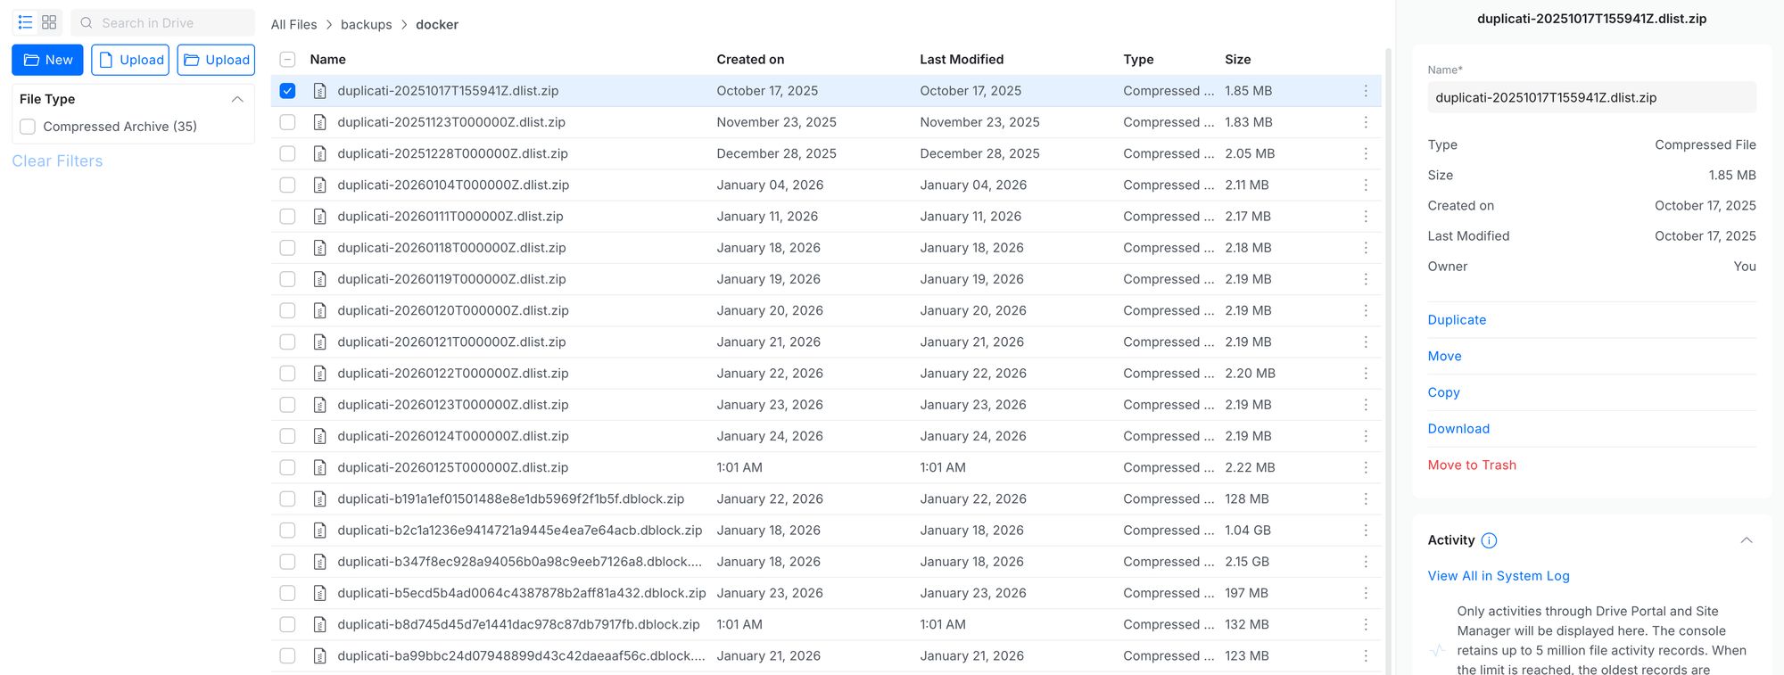
Task: Go to the backups breadcrumb folder
Action: tap(366, 25)
